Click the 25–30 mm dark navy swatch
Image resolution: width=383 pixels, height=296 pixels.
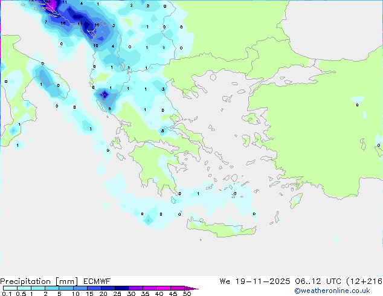pyautogui.click(x=122, y=288)
